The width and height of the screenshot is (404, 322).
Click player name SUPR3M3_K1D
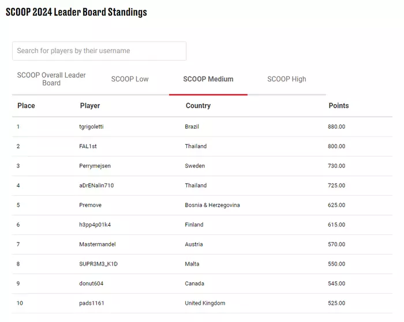(x=98, y=264)
